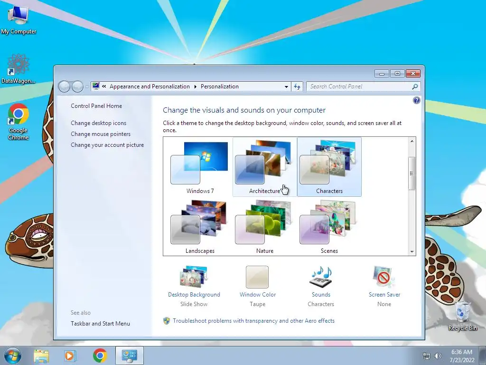Click the search magnifier icon

415,86
